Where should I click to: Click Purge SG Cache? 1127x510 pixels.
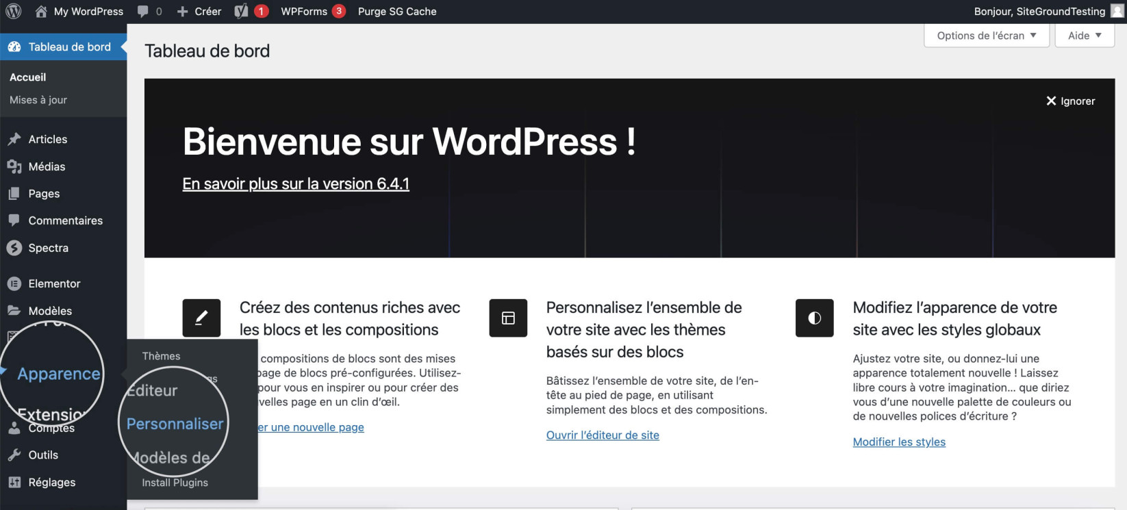[397, 12]
